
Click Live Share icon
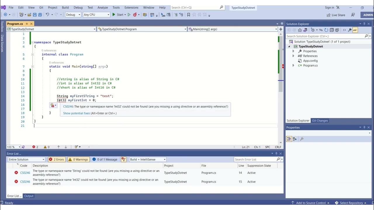click(336, 15)
